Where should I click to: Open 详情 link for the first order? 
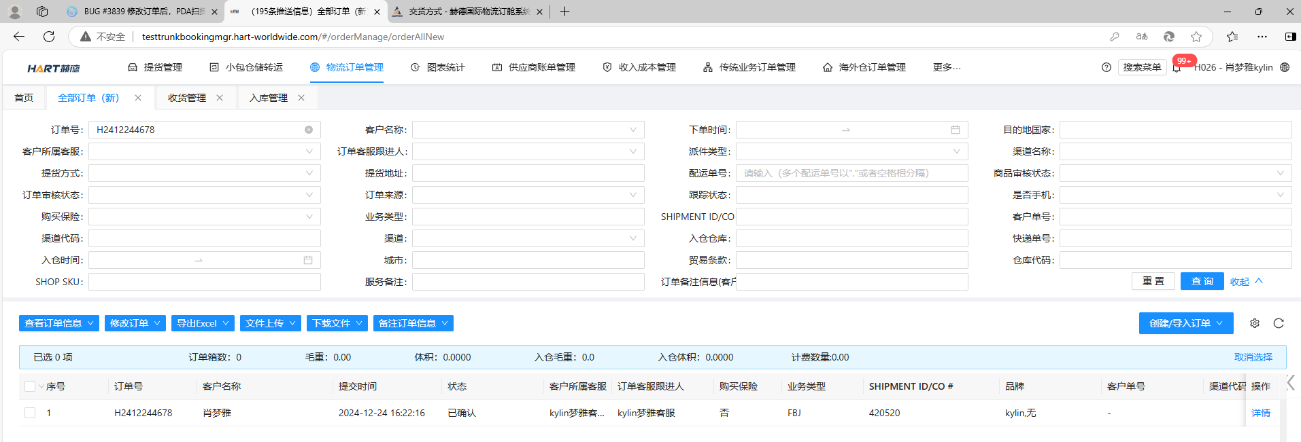(1260, 413)
